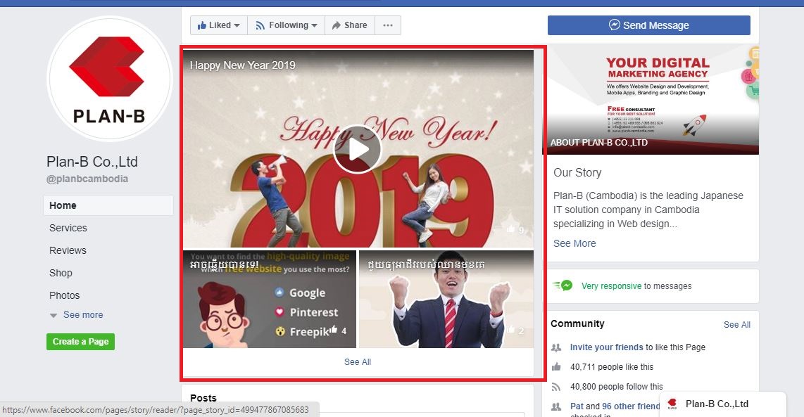
Task: Open the Following dropdown menu
Action: click(x=286, y=25)
